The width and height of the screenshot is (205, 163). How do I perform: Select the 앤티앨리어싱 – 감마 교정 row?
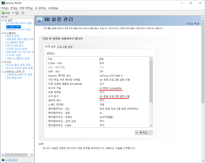click(98, 121)
